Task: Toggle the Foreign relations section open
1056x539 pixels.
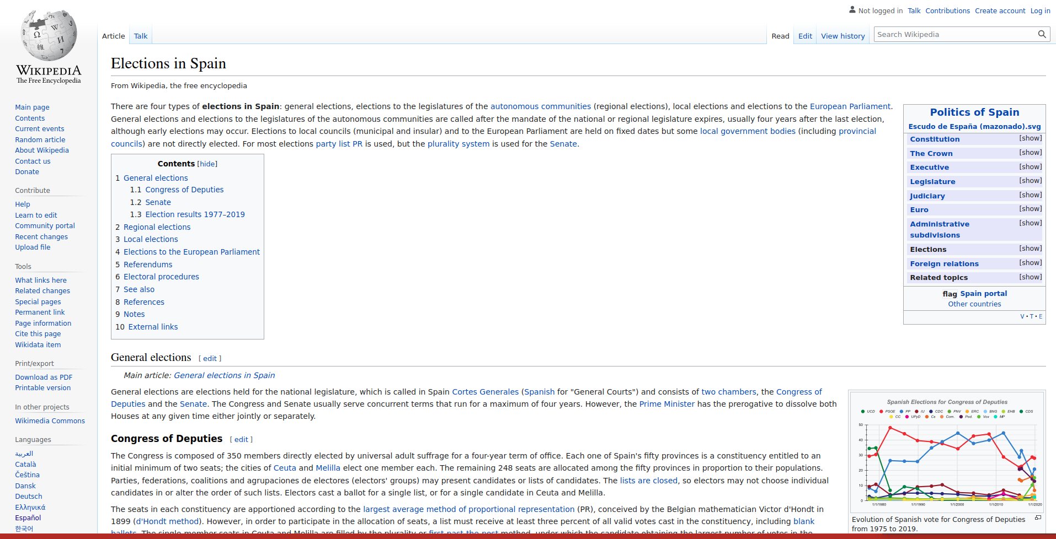Action: click(x=1030, y=263)
